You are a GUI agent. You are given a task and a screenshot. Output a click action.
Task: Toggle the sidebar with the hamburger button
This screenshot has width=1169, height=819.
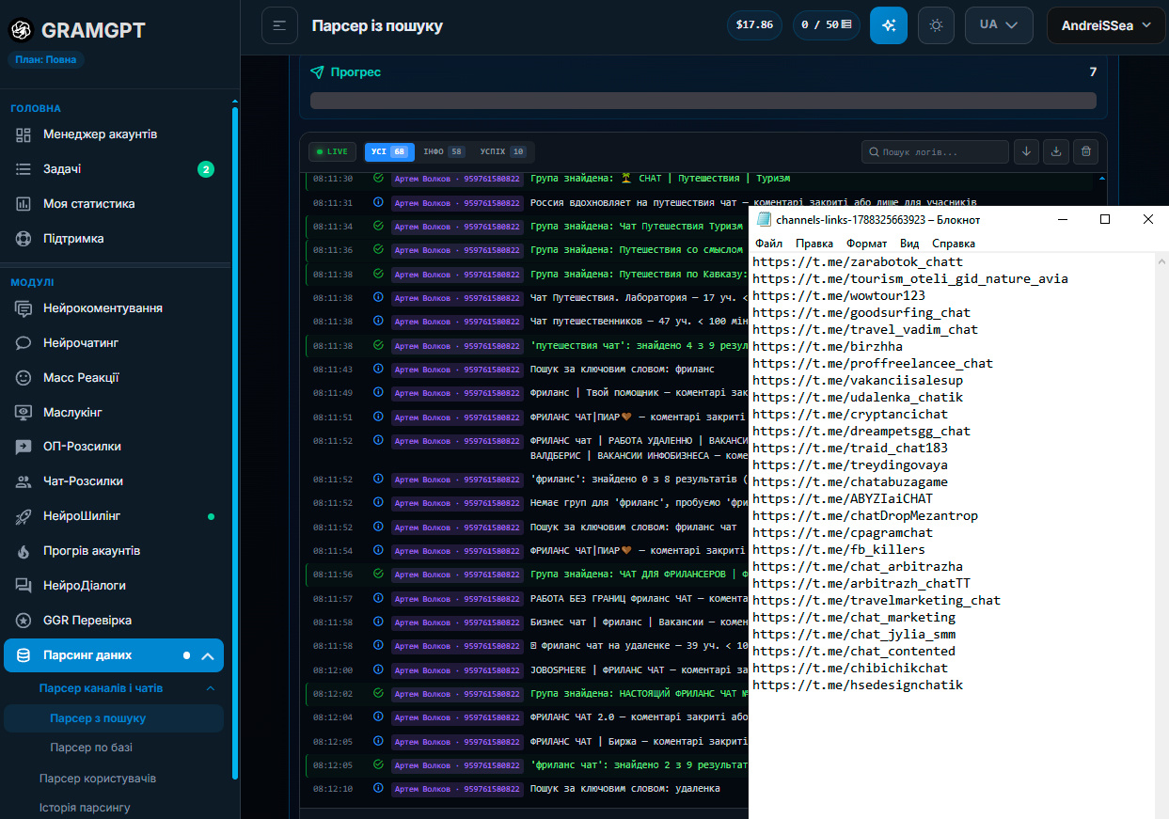tap(279, 25)
